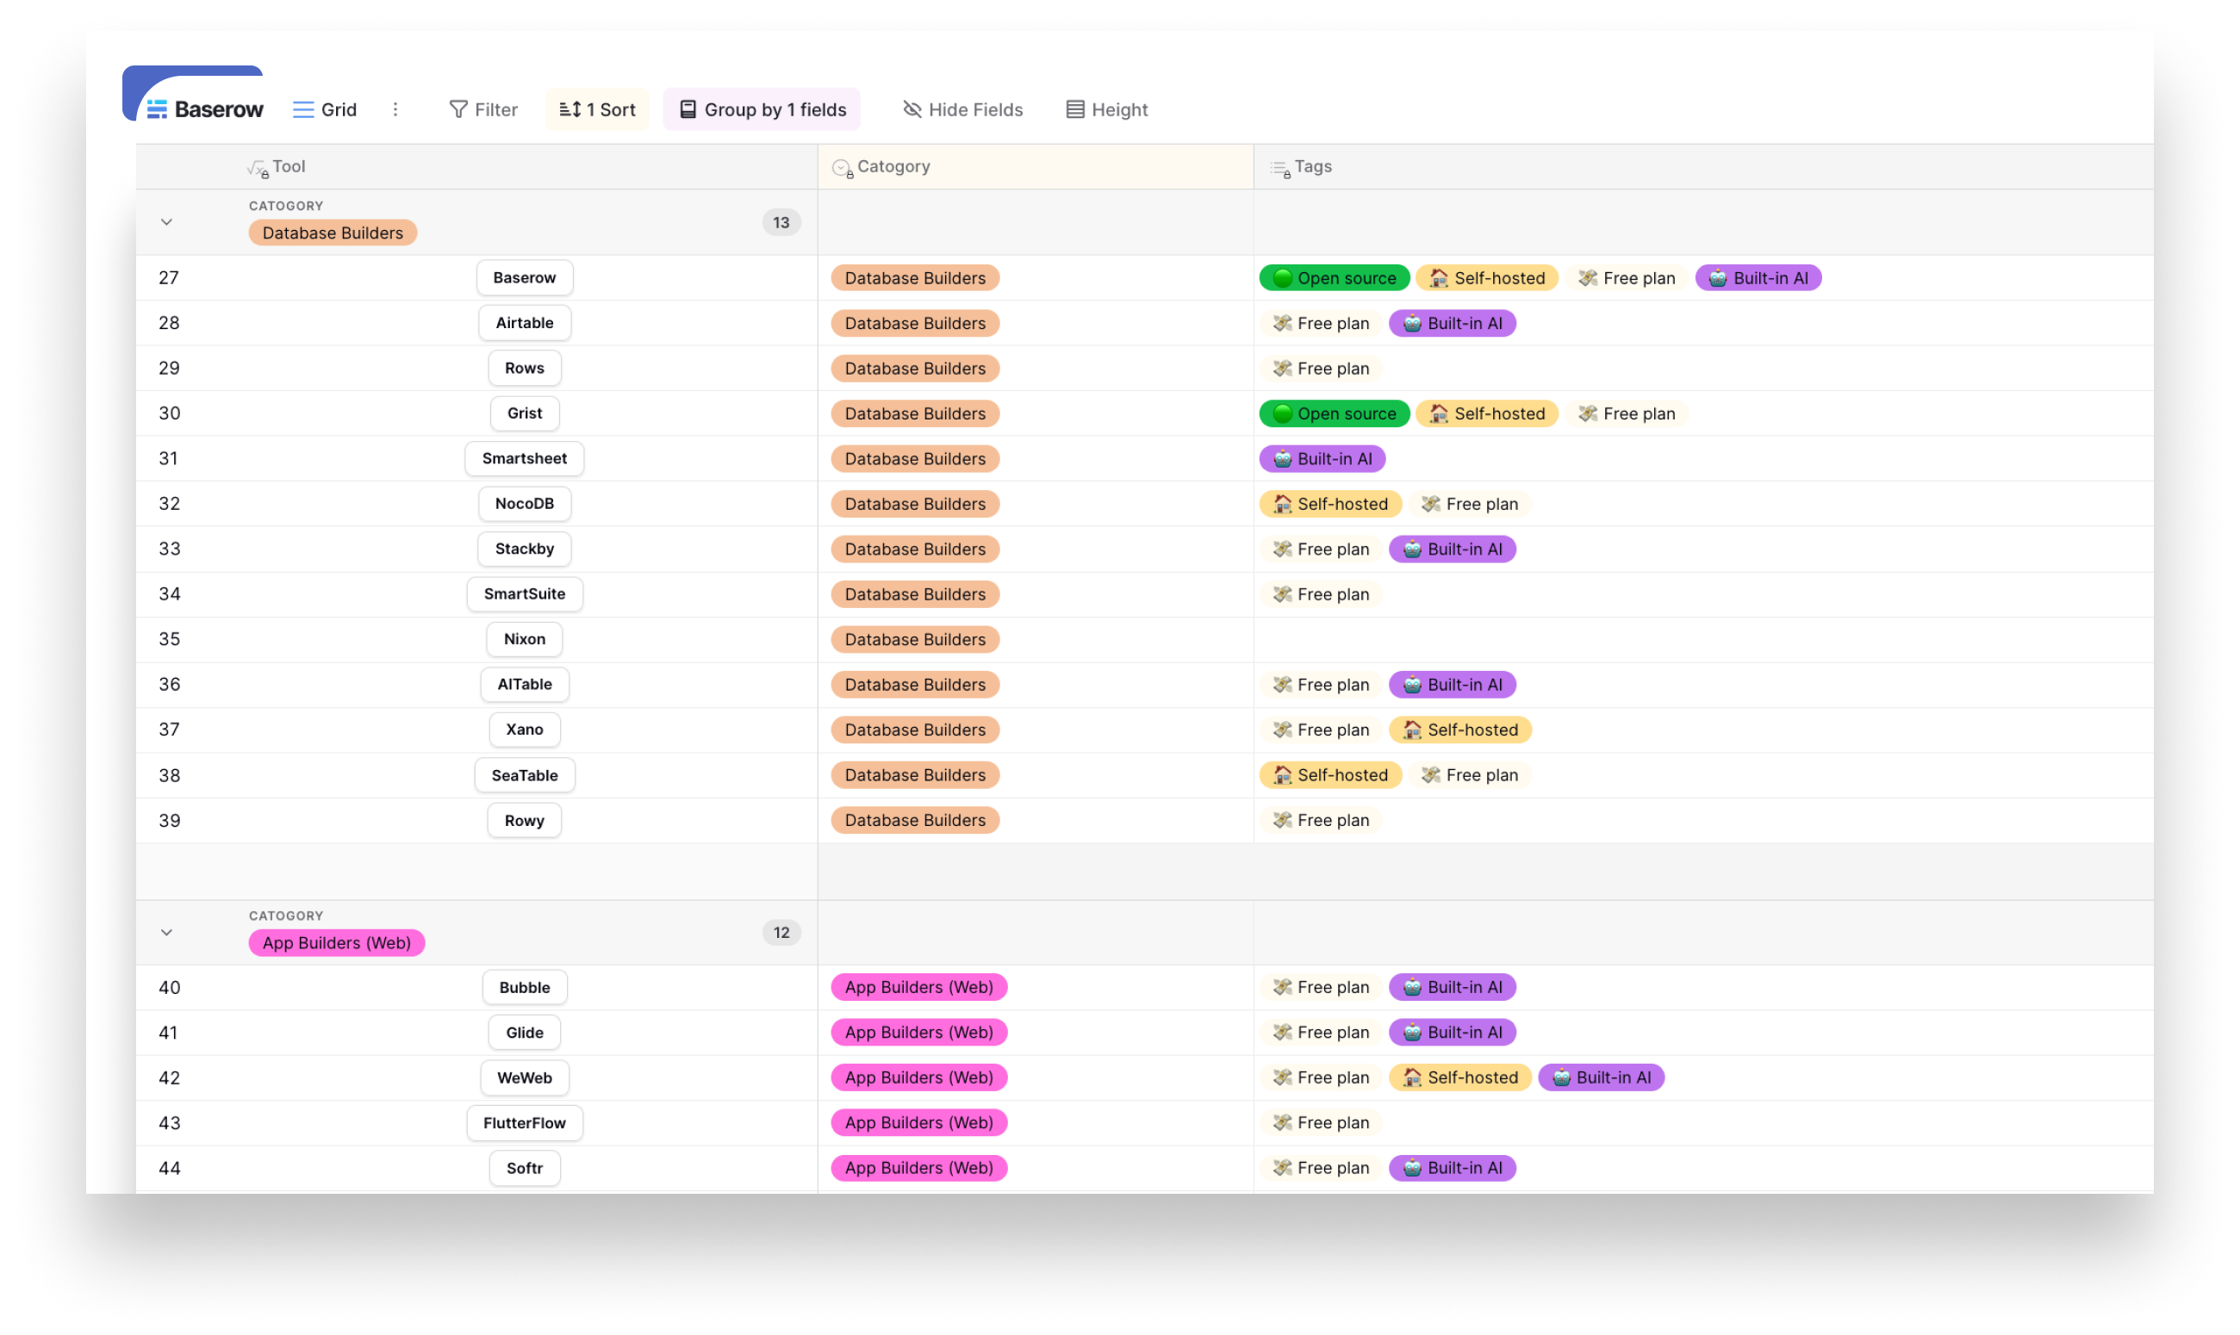Image resolution: width=2240 pixels, height=1335 pixels.
Task: Select the WeWeb tool cell
Action: (x=525, y=1077)
